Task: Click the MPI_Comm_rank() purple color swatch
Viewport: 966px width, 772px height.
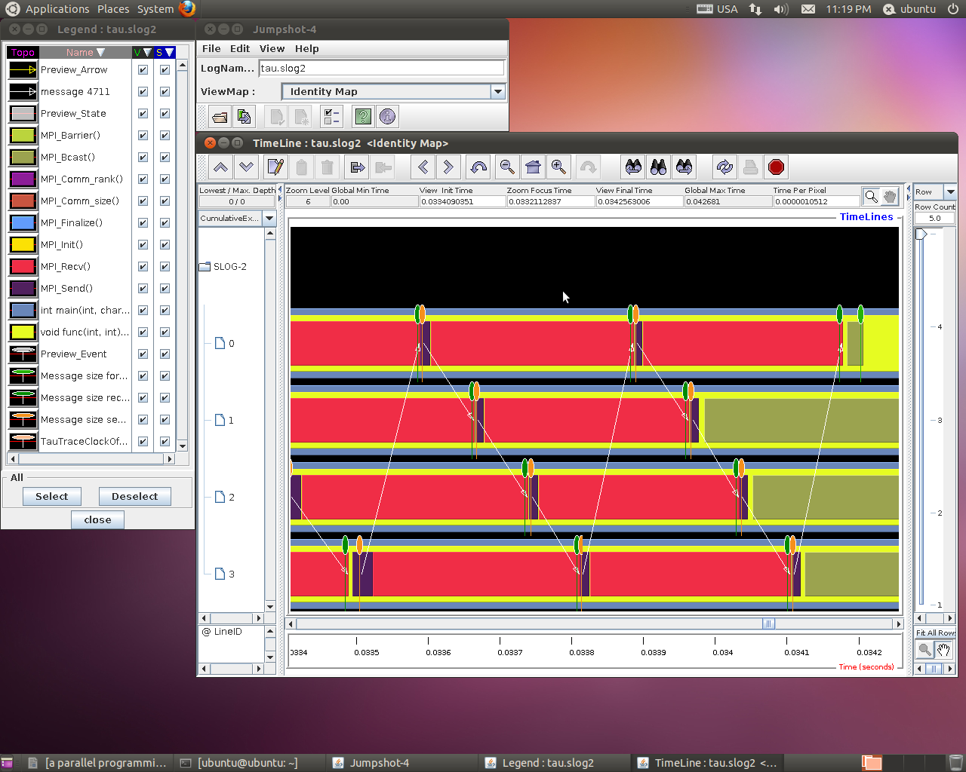Action: pos(23,179)
